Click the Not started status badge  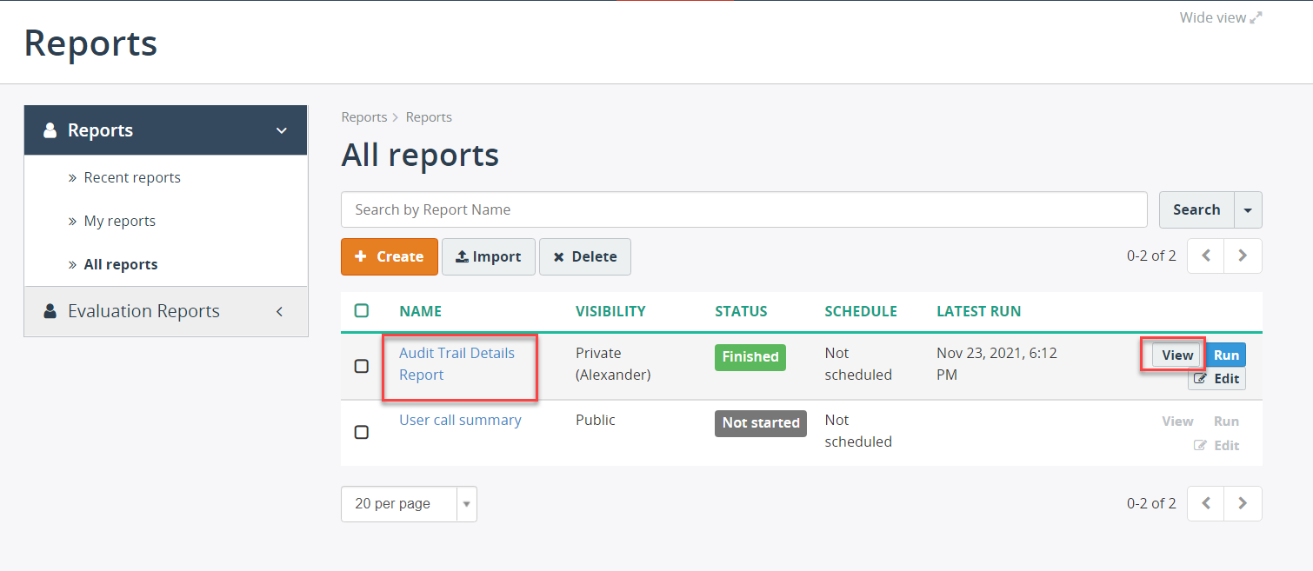pyautogui.click(x=761, y=423)
